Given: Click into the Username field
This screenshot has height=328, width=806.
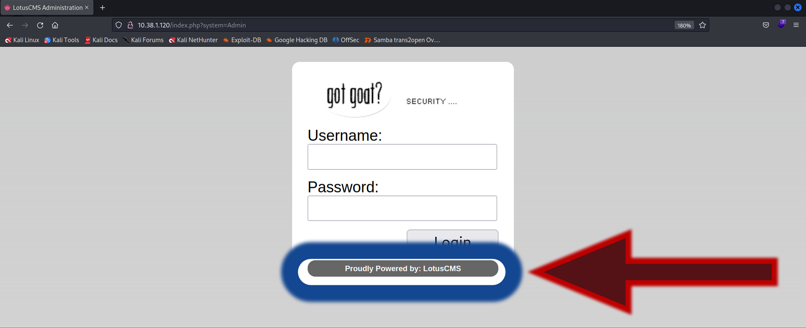Looking at the screenshot, I should point(402,157).
